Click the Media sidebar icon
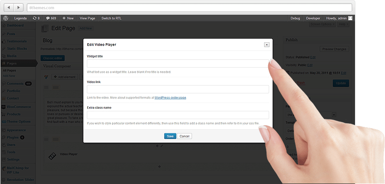 coord(3,56)
